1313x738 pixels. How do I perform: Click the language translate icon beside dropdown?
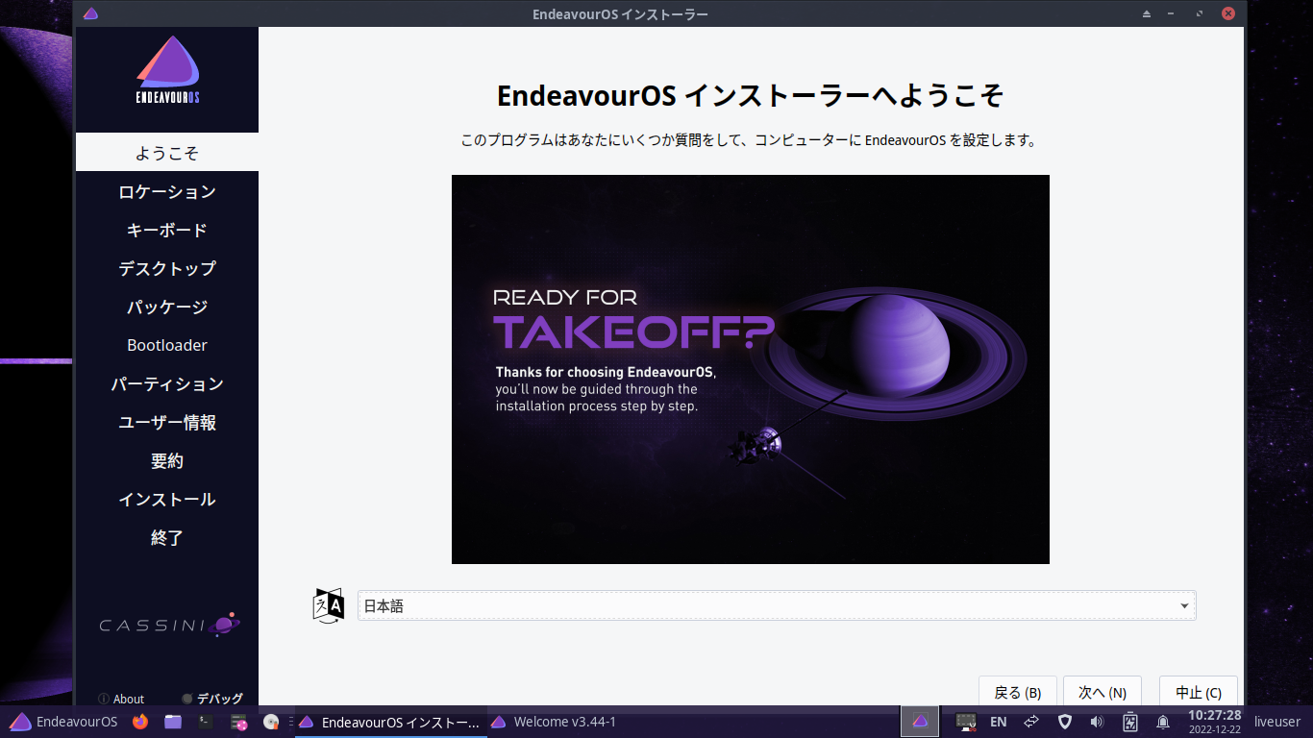(x=329, y=605)
